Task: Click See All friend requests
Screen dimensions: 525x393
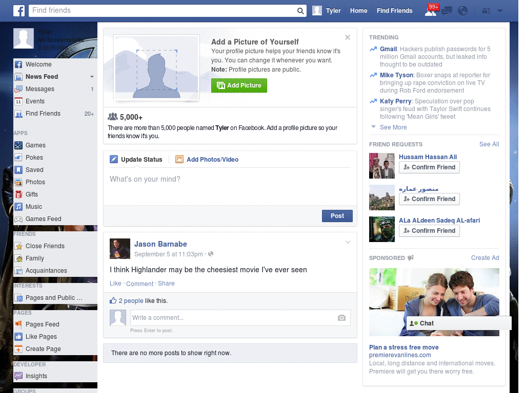Action: click(x=489, y=144)
